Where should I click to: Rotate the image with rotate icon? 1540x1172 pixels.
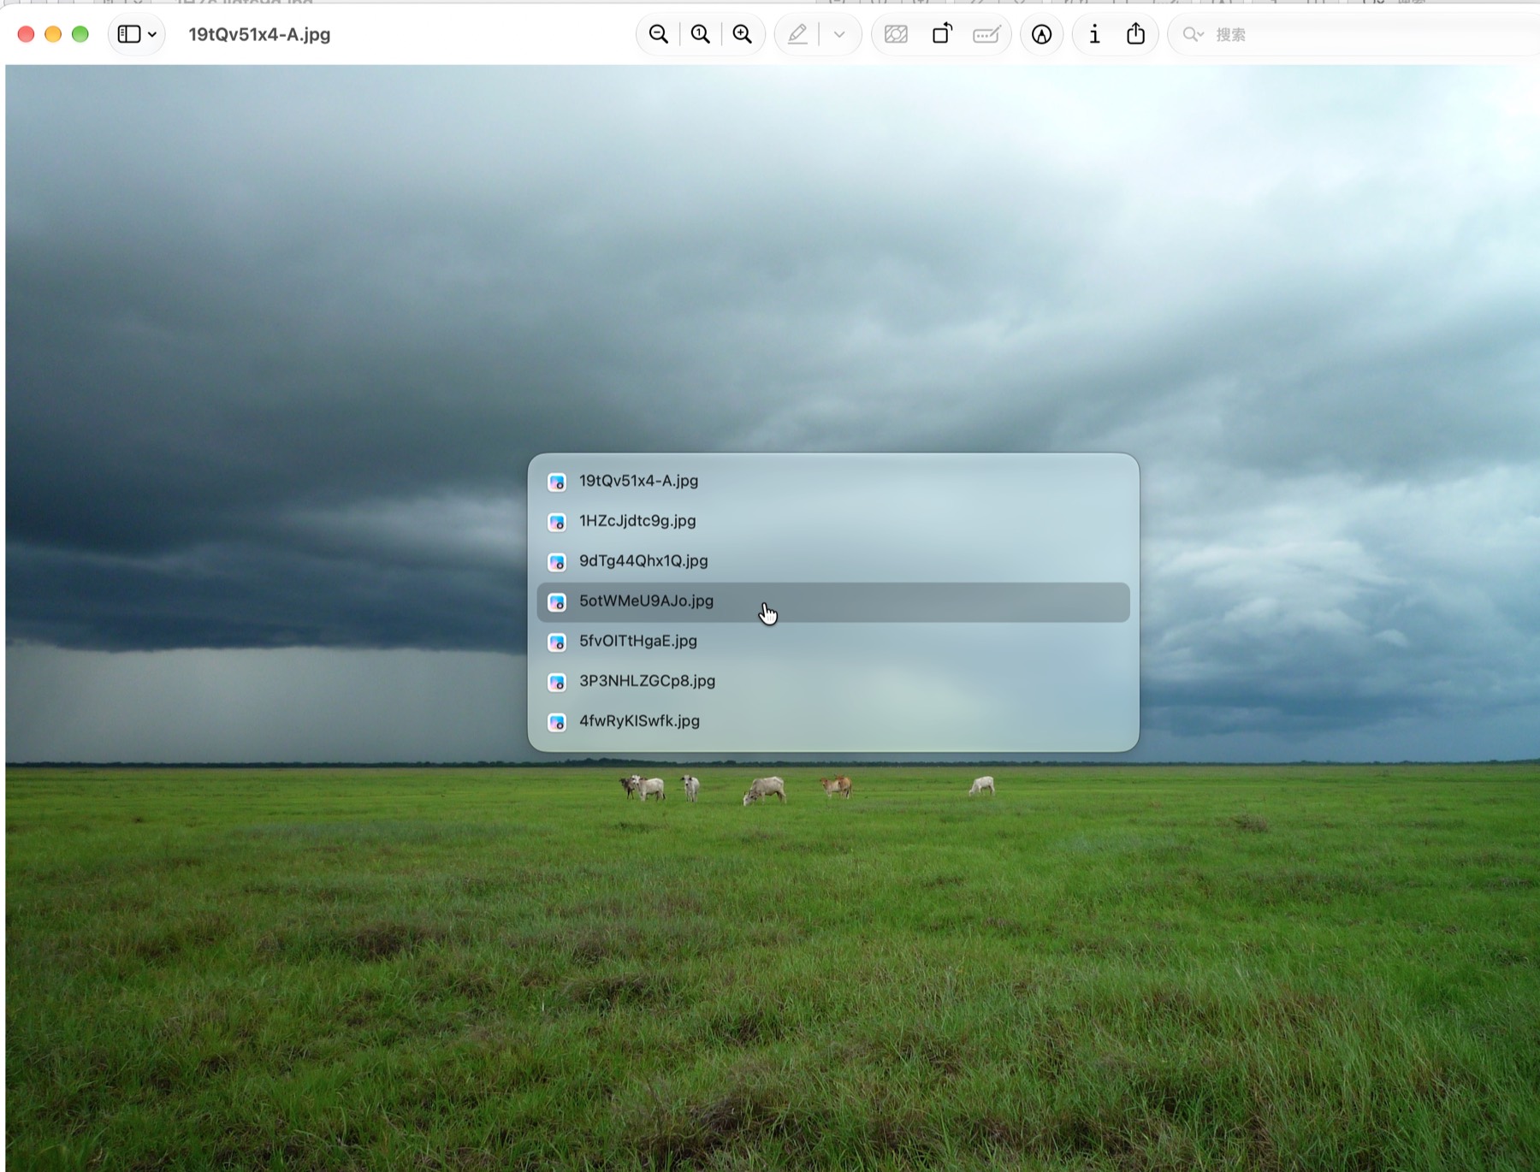942,34
